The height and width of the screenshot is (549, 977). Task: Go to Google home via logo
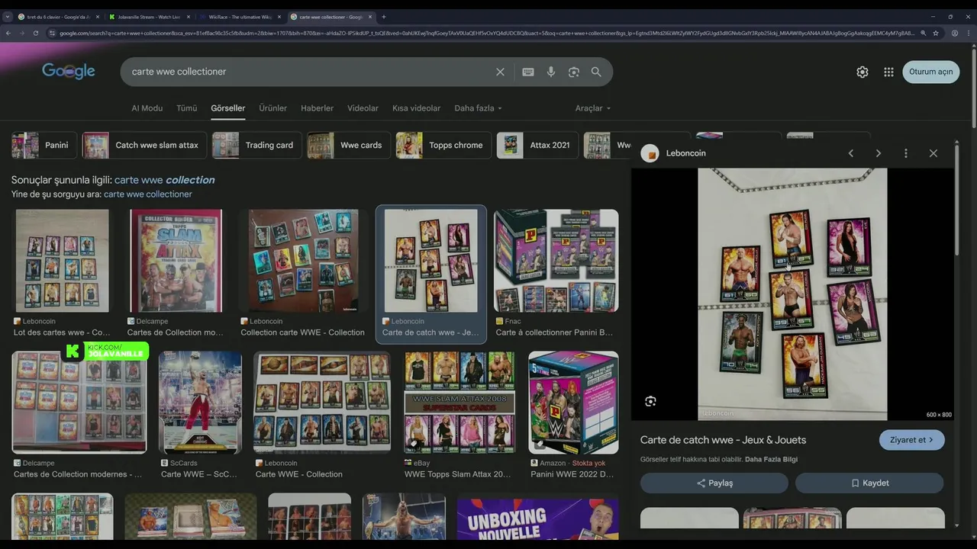tap(69, 71)
